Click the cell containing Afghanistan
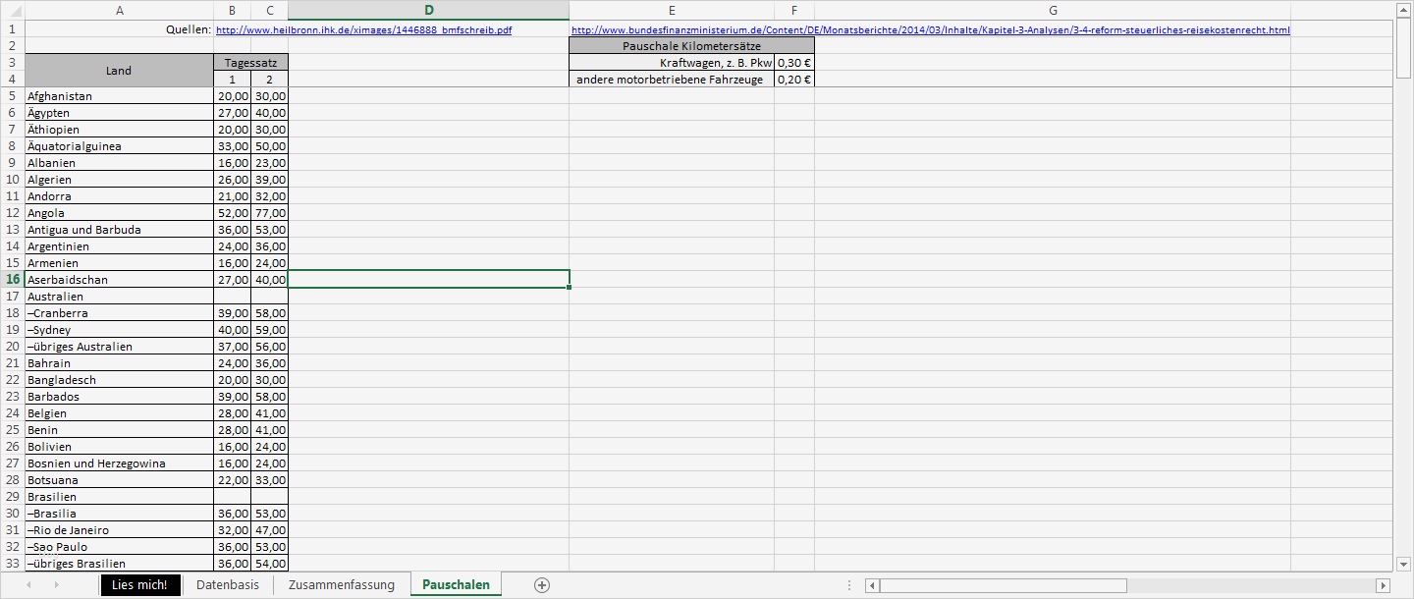The height and width of the screenshot is (599, 1414). [118, 95]
